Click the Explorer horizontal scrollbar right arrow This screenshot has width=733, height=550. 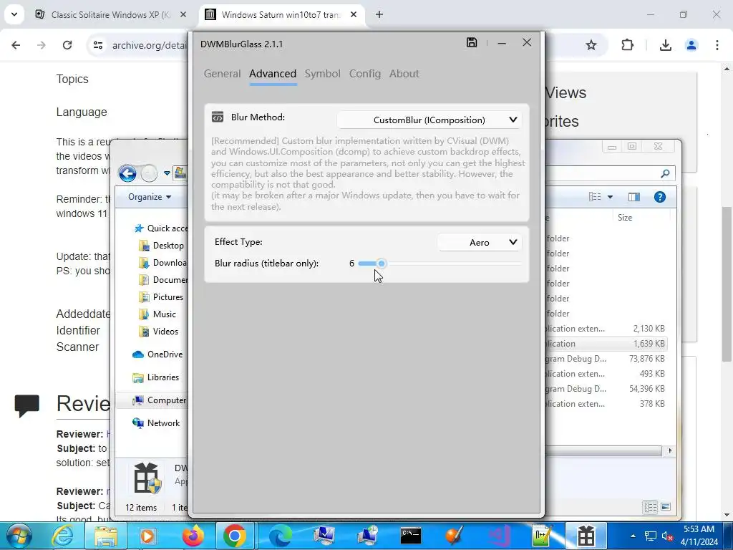pyautogui.click(x=670, y=451)
